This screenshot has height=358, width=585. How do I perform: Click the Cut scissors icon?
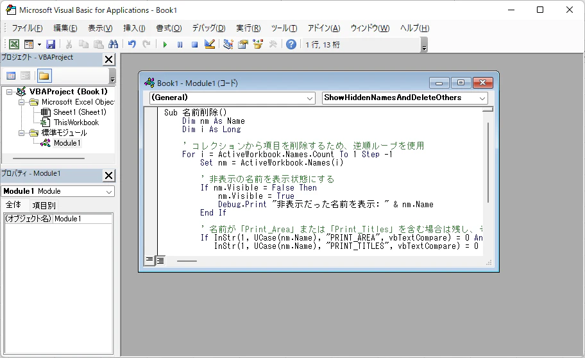tap(69, 44)
